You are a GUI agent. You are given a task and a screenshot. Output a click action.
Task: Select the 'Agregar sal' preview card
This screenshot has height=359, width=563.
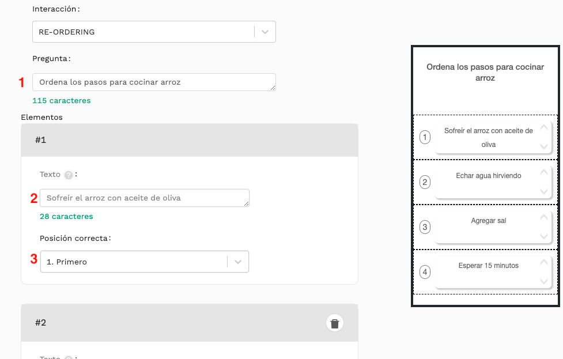point(493,227)
